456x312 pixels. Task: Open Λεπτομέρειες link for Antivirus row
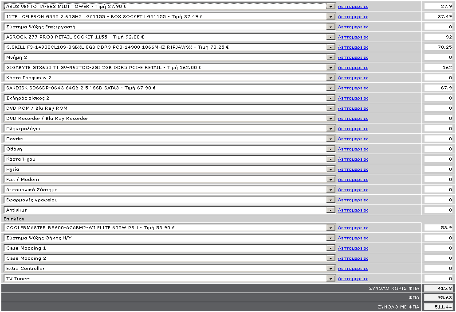coord(353,210)
